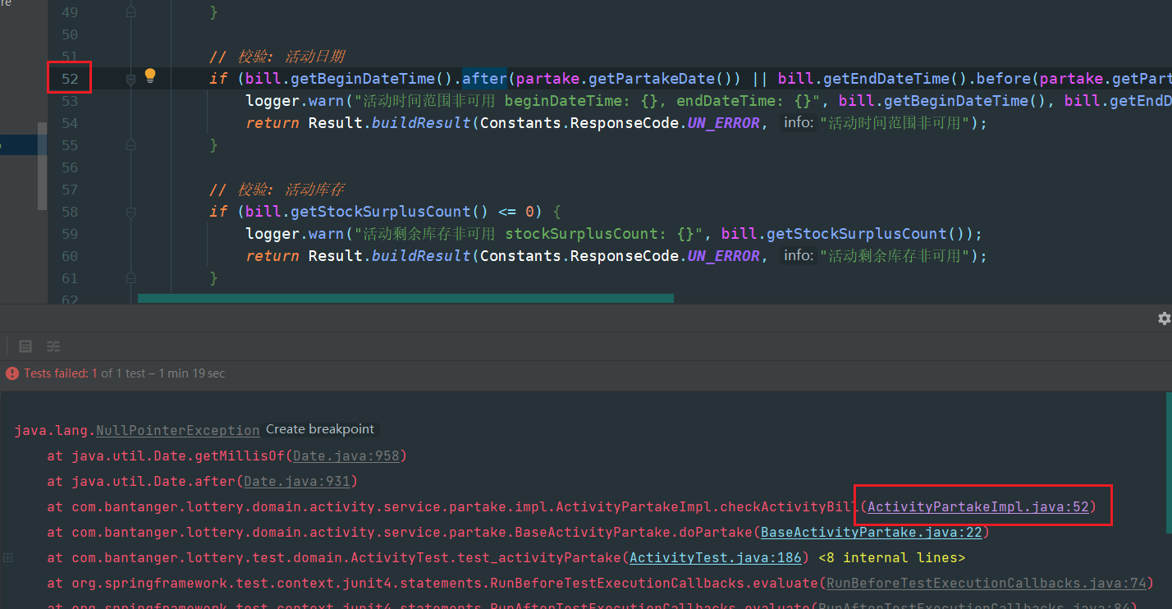This screenshot has height=609, width=1172.
Task: Click the table-grid icon in test toolbar
Action: pyautogui.click(x=25, y=346)
